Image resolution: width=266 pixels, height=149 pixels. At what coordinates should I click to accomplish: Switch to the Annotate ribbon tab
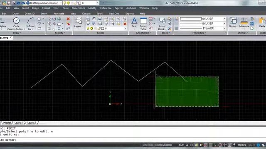click(59, 14)
